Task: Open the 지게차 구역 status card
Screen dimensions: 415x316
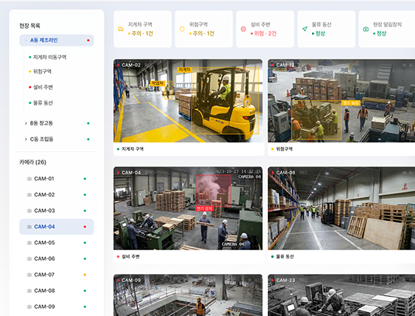Action: pyautogui.click(x=142, y=29)
